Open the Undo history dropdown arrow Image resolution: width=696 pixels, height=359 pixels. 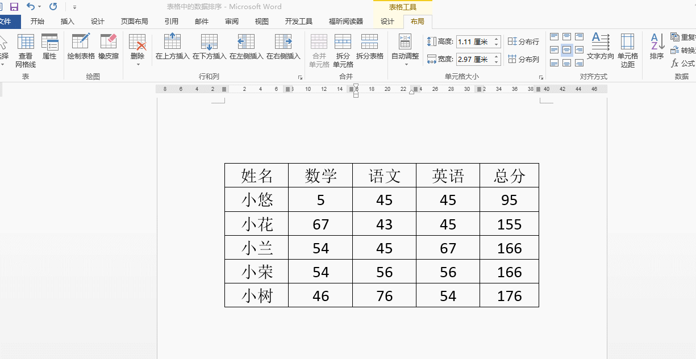pos(39,7)
